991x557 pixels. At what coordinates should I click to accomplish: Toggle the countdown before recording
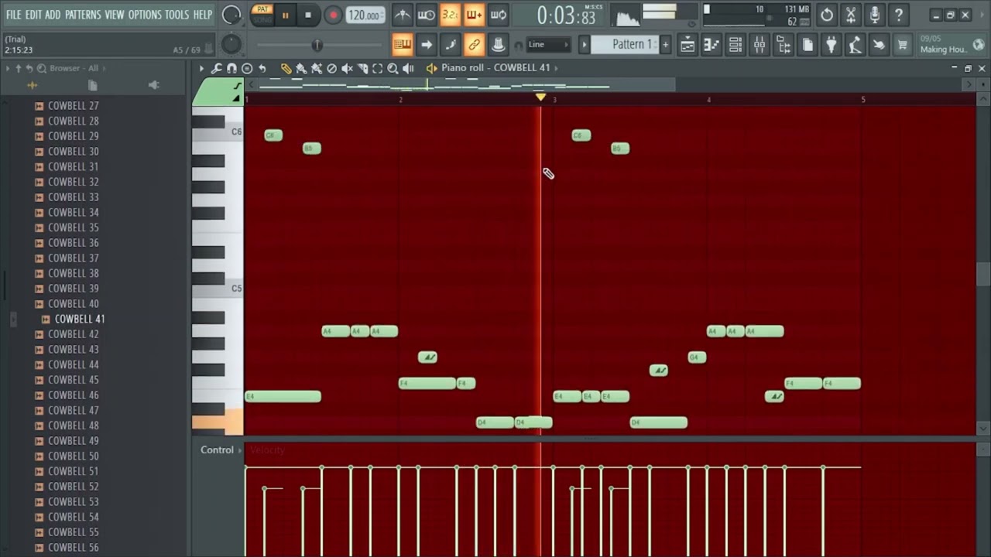point(451,15)
